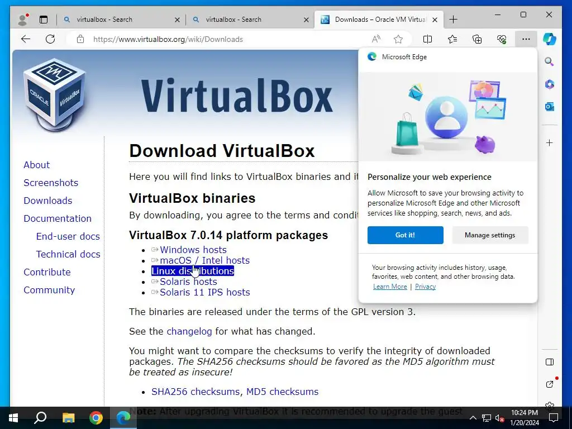Open MD5 checksums link
The image size is (572, 429).
(282, 392)
